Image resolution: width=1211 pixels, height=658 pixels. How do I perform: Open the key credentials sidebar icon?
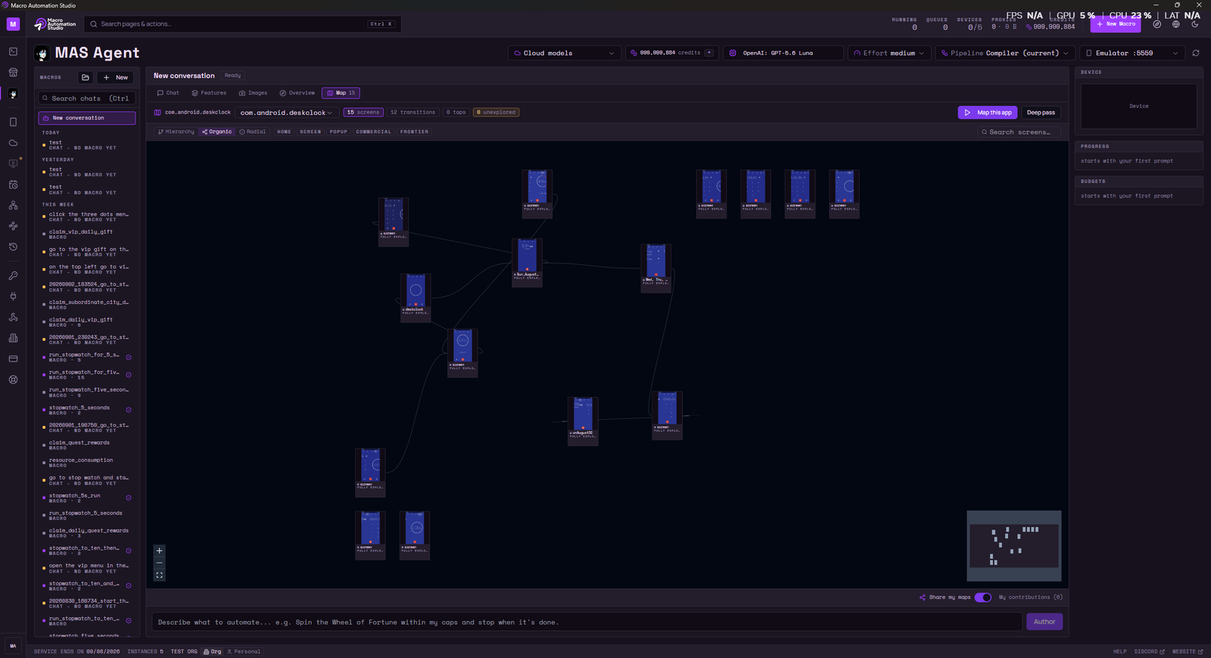pos(13,275)
